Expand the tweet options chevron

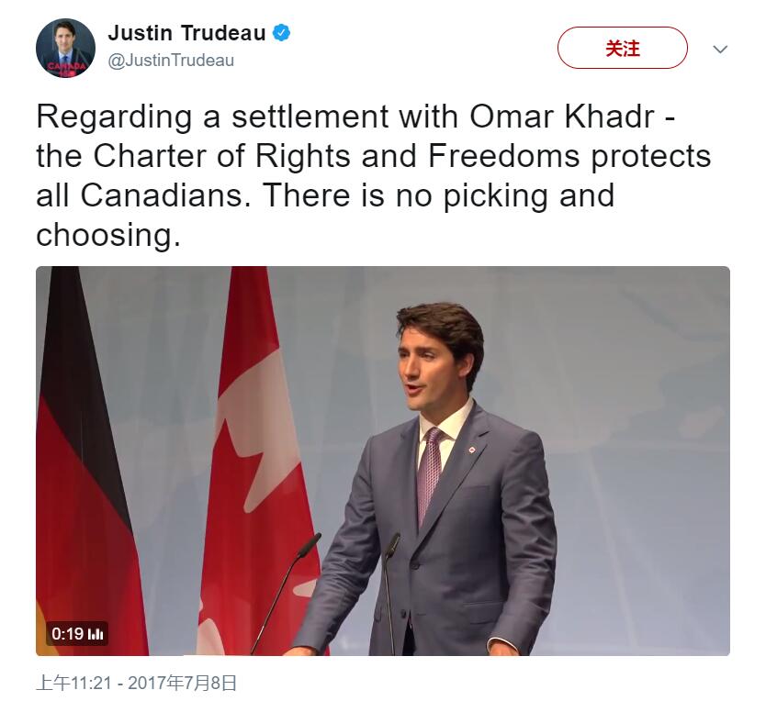pyautogui.click(x=720, y=49)
